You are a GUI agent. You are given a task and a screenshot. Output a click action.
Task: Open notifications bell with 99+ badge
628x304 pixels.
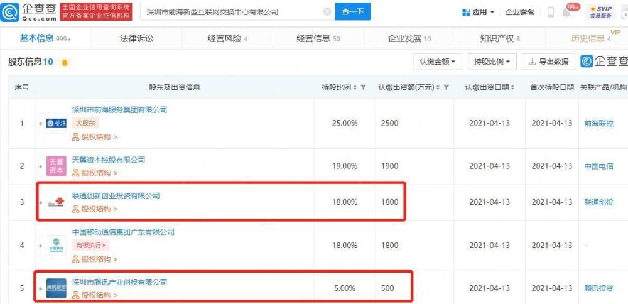pos(566,12)
